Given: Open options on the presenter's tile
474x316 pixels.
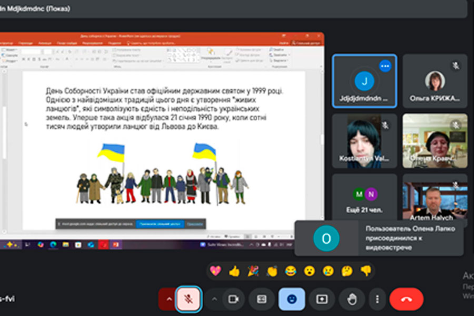Looking at the screenshot, I should pos(385,66).
